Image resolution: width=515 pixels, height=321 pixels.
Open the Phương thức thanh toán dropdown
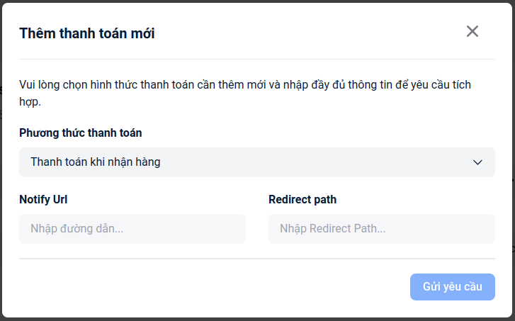[256, 162]
